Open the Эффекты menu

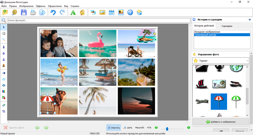(40, 6)
